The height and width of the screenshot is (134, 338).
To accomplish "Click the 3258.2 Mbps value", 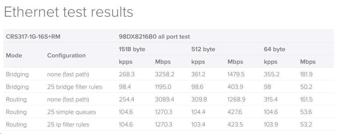I will [x=165, y=74].
